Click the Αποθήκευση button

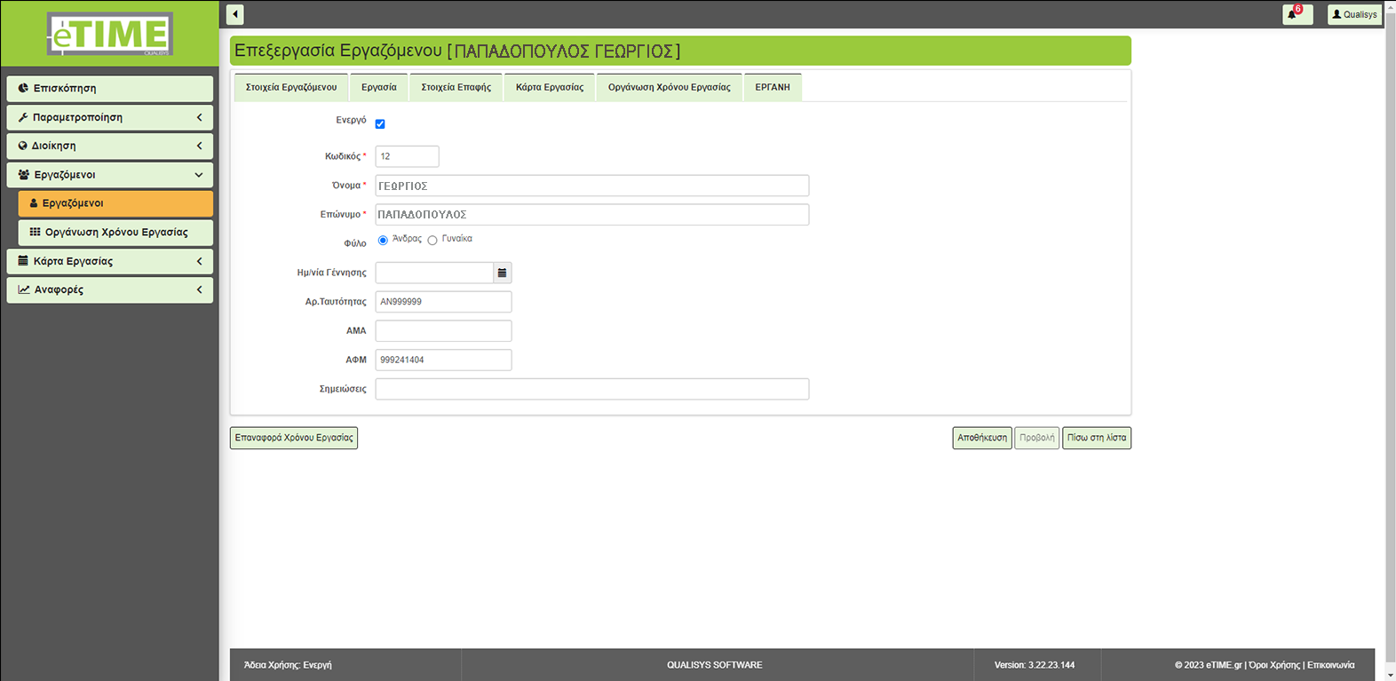[x=982, y=438]
